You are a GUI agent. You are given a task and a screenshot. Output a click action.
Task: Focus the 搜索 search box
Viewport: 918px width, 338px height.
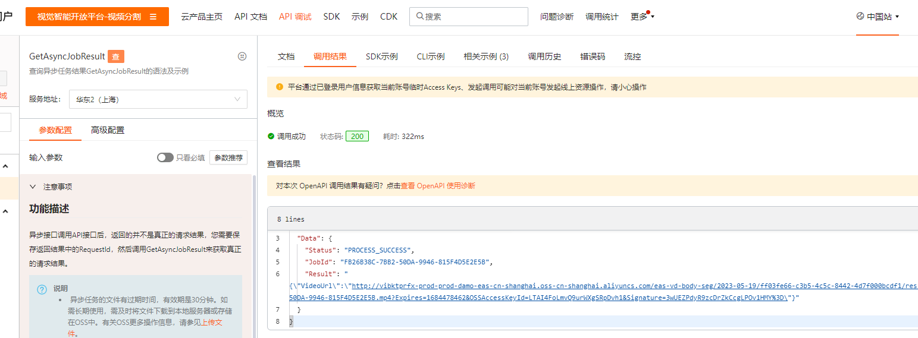click(x=469, y=17)
